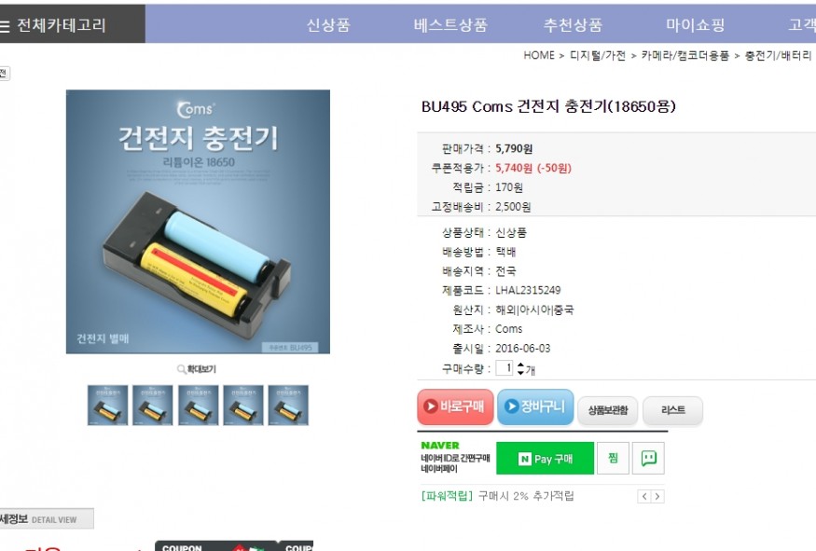Click the 찜 wishlist button
This screenshot has height=551, width=816.
tap(613, 459)
